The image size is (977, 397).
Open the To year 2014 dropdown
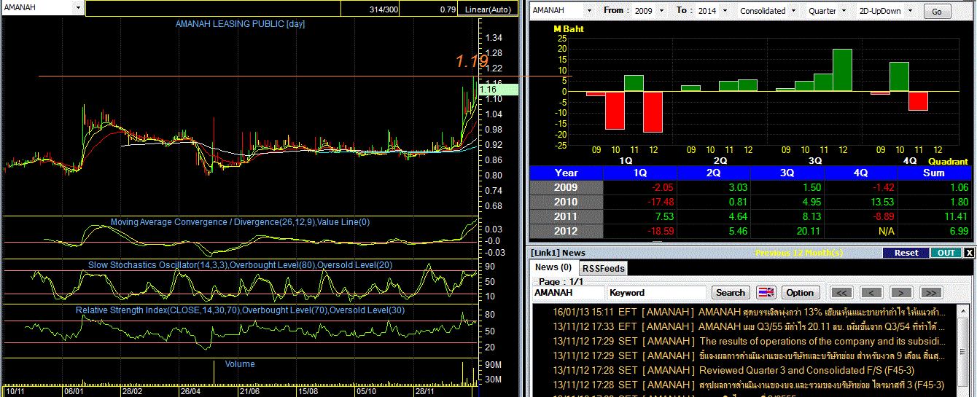coord(724,11)
